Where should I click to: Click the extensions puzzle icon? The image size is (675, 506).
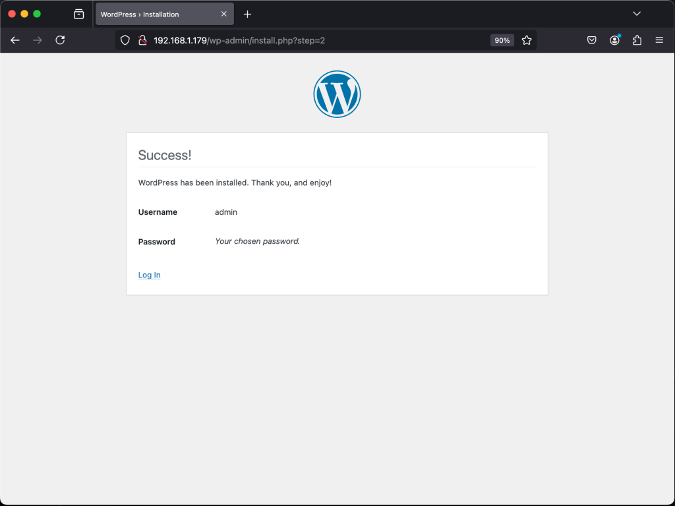pos(637,40)
